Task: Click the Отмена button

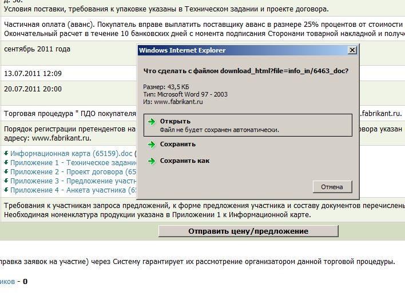Action: click(332, 187)
